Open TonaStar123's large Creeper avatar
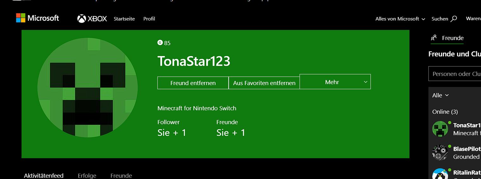The image size is (481, 179). 87,87
